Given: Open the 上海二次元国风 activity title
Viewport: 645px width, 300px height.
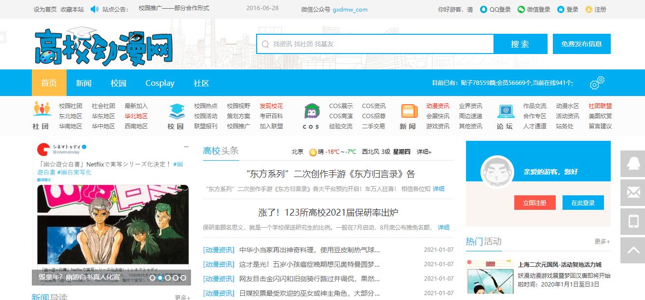Looking at the screenshot, I should click(560, 265).
